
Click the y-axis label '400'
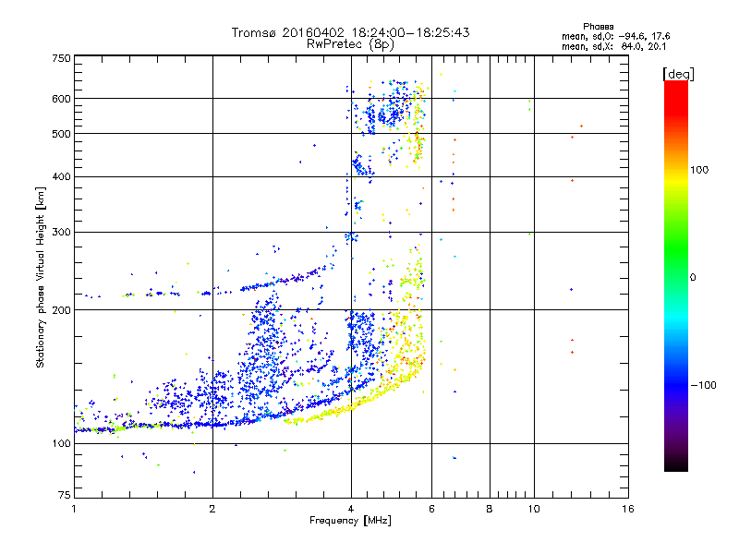click(x=61, y=177)
